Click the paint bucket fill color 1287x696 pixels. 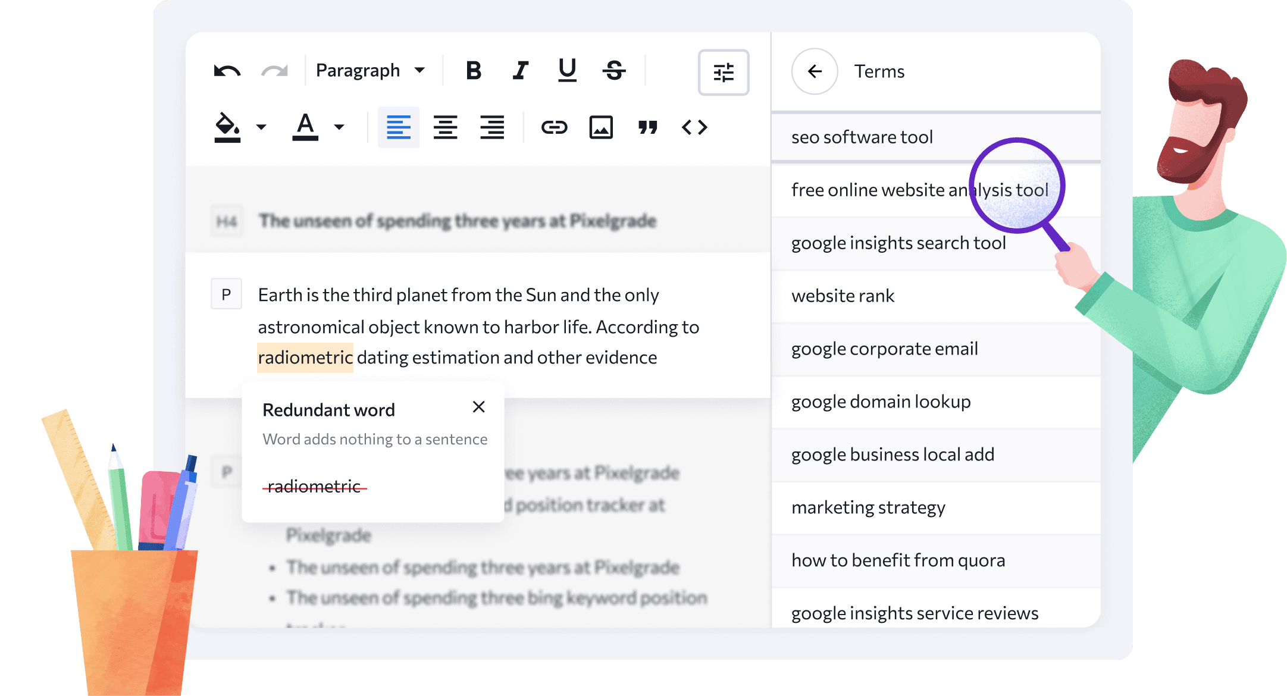pyautogui.click(x=227, y=127)
